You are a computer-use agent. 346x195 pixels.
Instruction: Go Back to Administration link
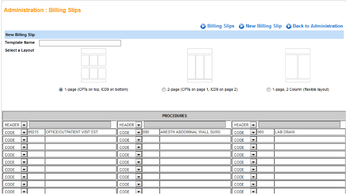(318, 26)
